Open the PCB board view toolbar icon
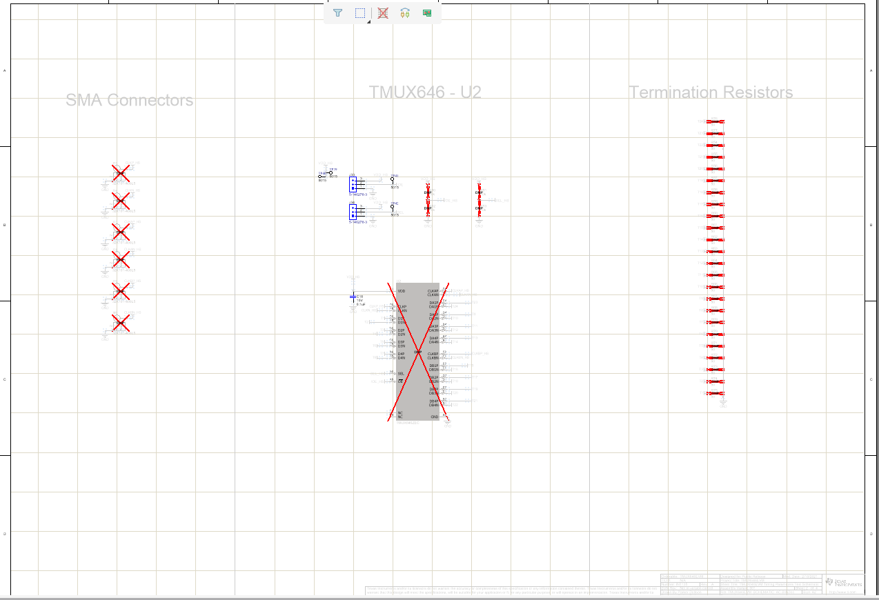879x600 pixels. tap(427, 13)
